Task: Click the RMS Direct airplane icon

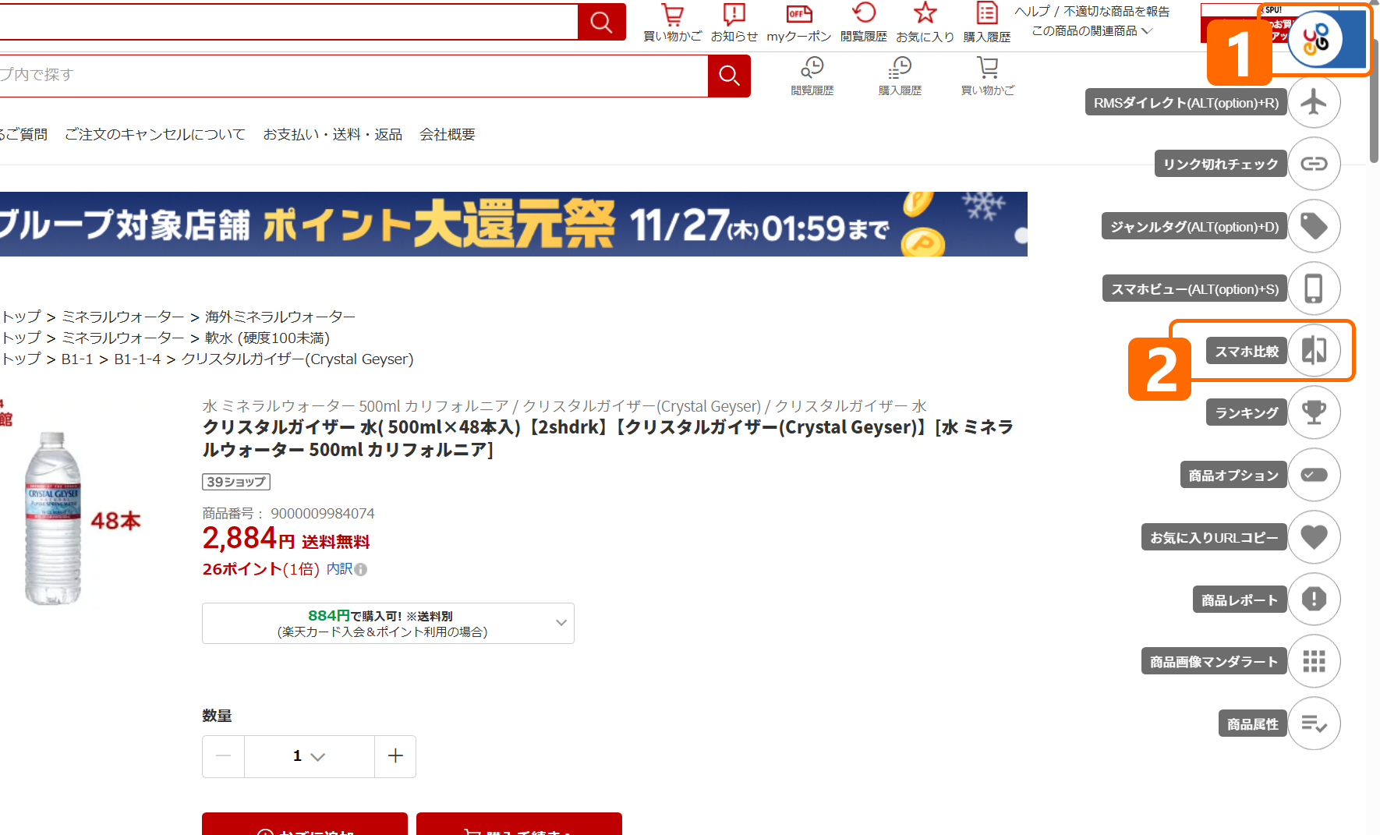Action: 1314,102
